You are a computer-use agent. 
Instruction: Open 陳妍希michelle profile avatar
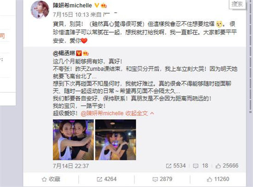40,10
